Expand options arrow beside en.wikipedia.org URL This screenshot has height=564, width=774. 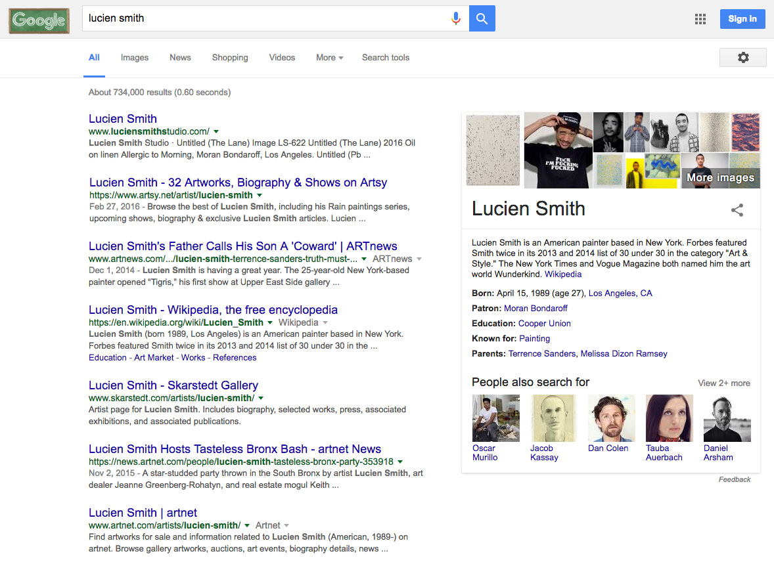[270, 323]
